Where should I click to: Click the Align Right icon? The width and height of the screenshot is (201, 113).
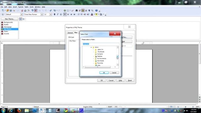pos(71,14)
